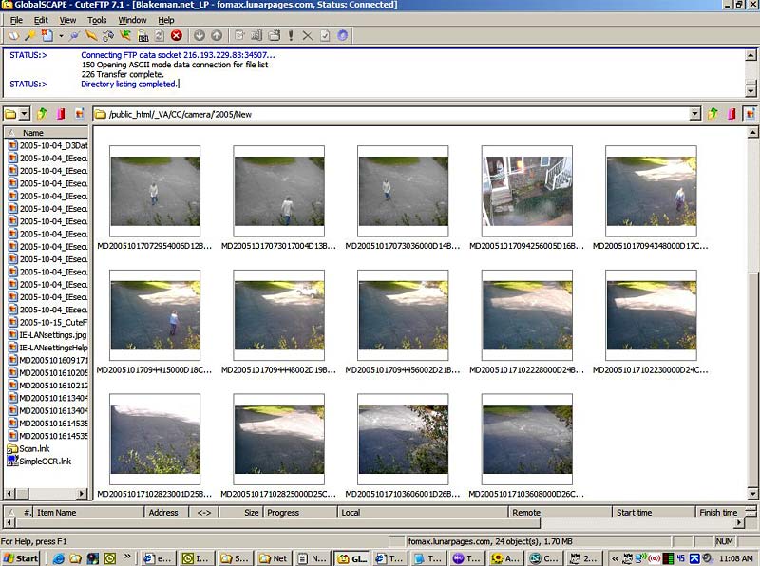The height and width of the screenshot is (566, 760).
Task: Open the Tools menu
Action: coord(97,20)
